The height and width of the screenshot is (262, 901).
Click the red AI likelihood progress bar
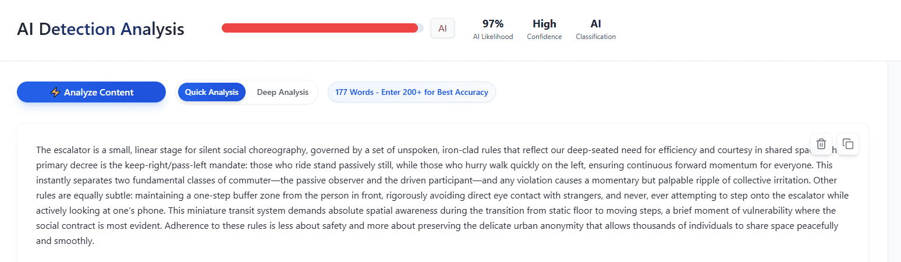coord(320,28)
